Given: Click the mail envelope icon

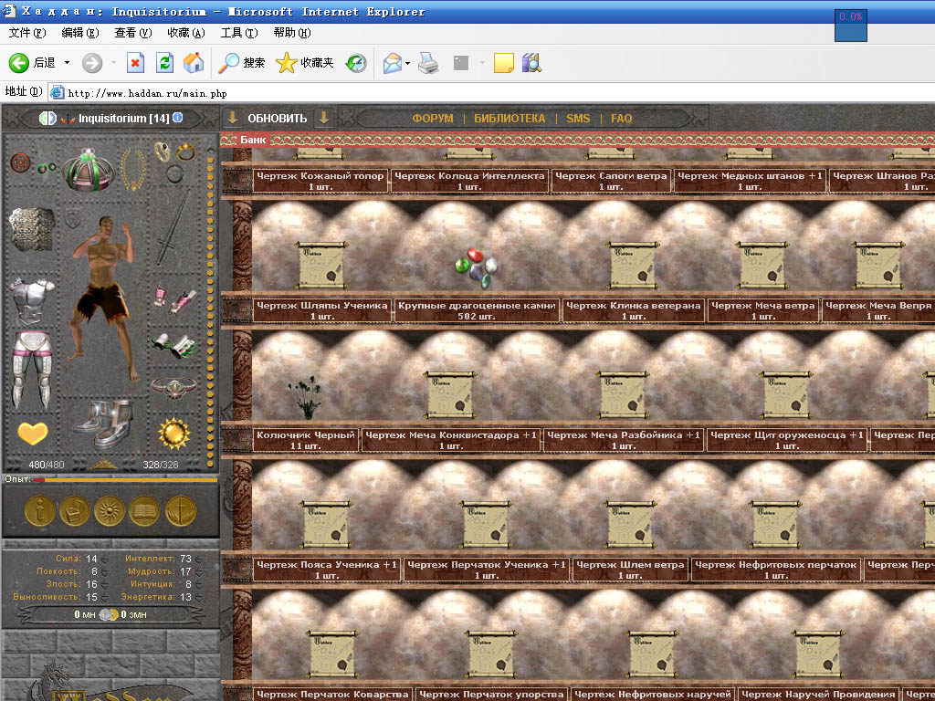Looking at the screenshot, I should tap(393, 63).
